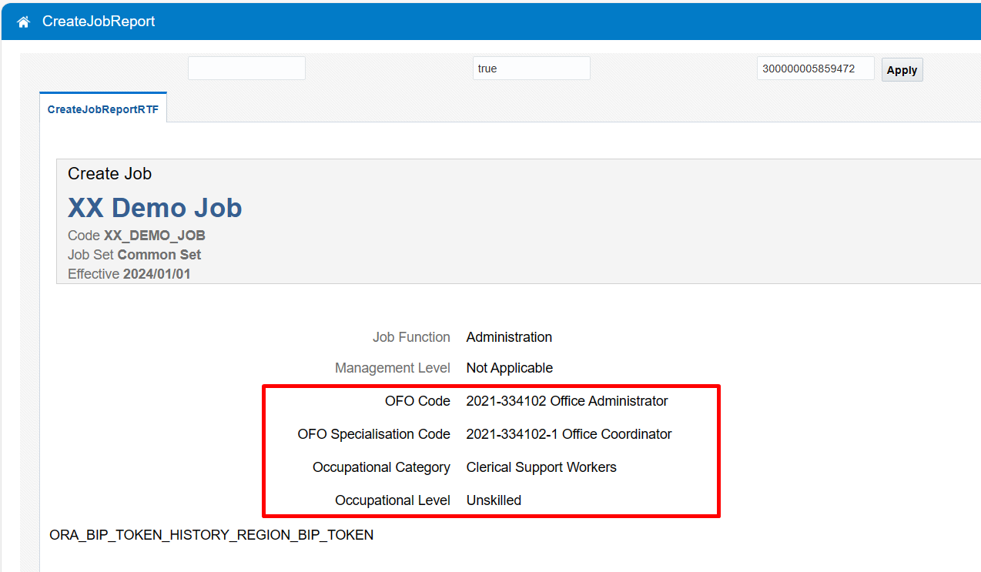Click the Apply button
Viewport: 981px width, 572px height.
pyautogui.click(x=902, y=69)
